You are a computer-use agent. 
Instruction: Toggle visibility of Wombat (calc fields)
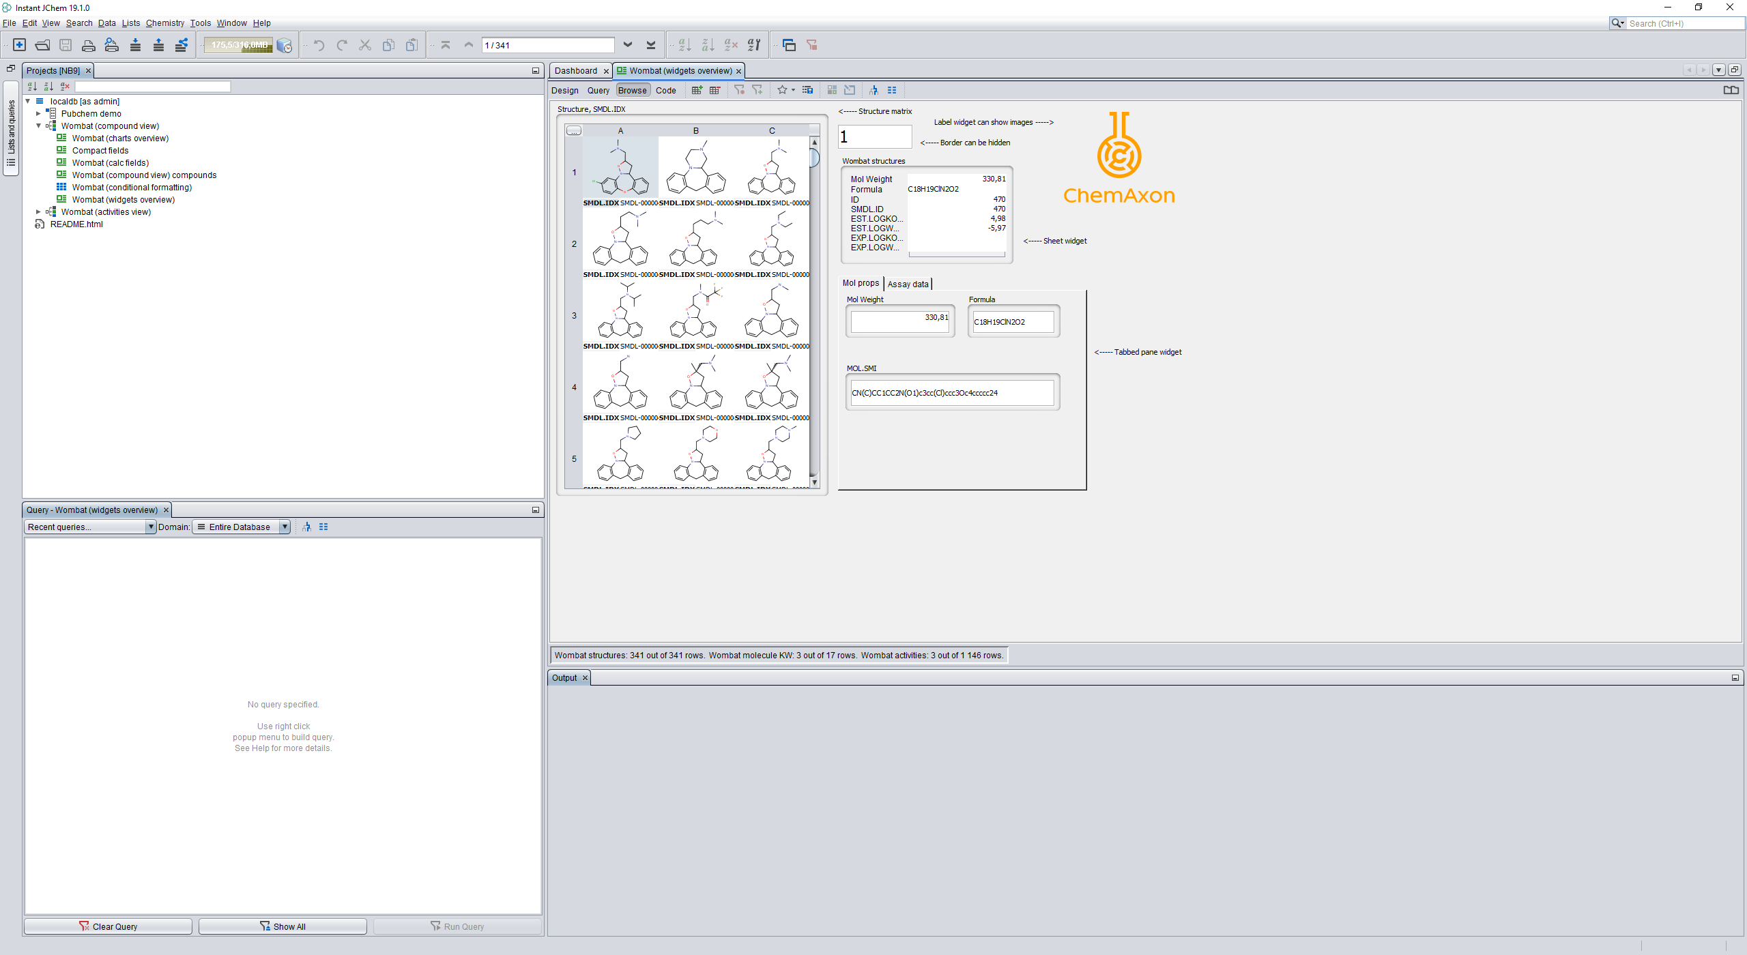click(112, 162)
